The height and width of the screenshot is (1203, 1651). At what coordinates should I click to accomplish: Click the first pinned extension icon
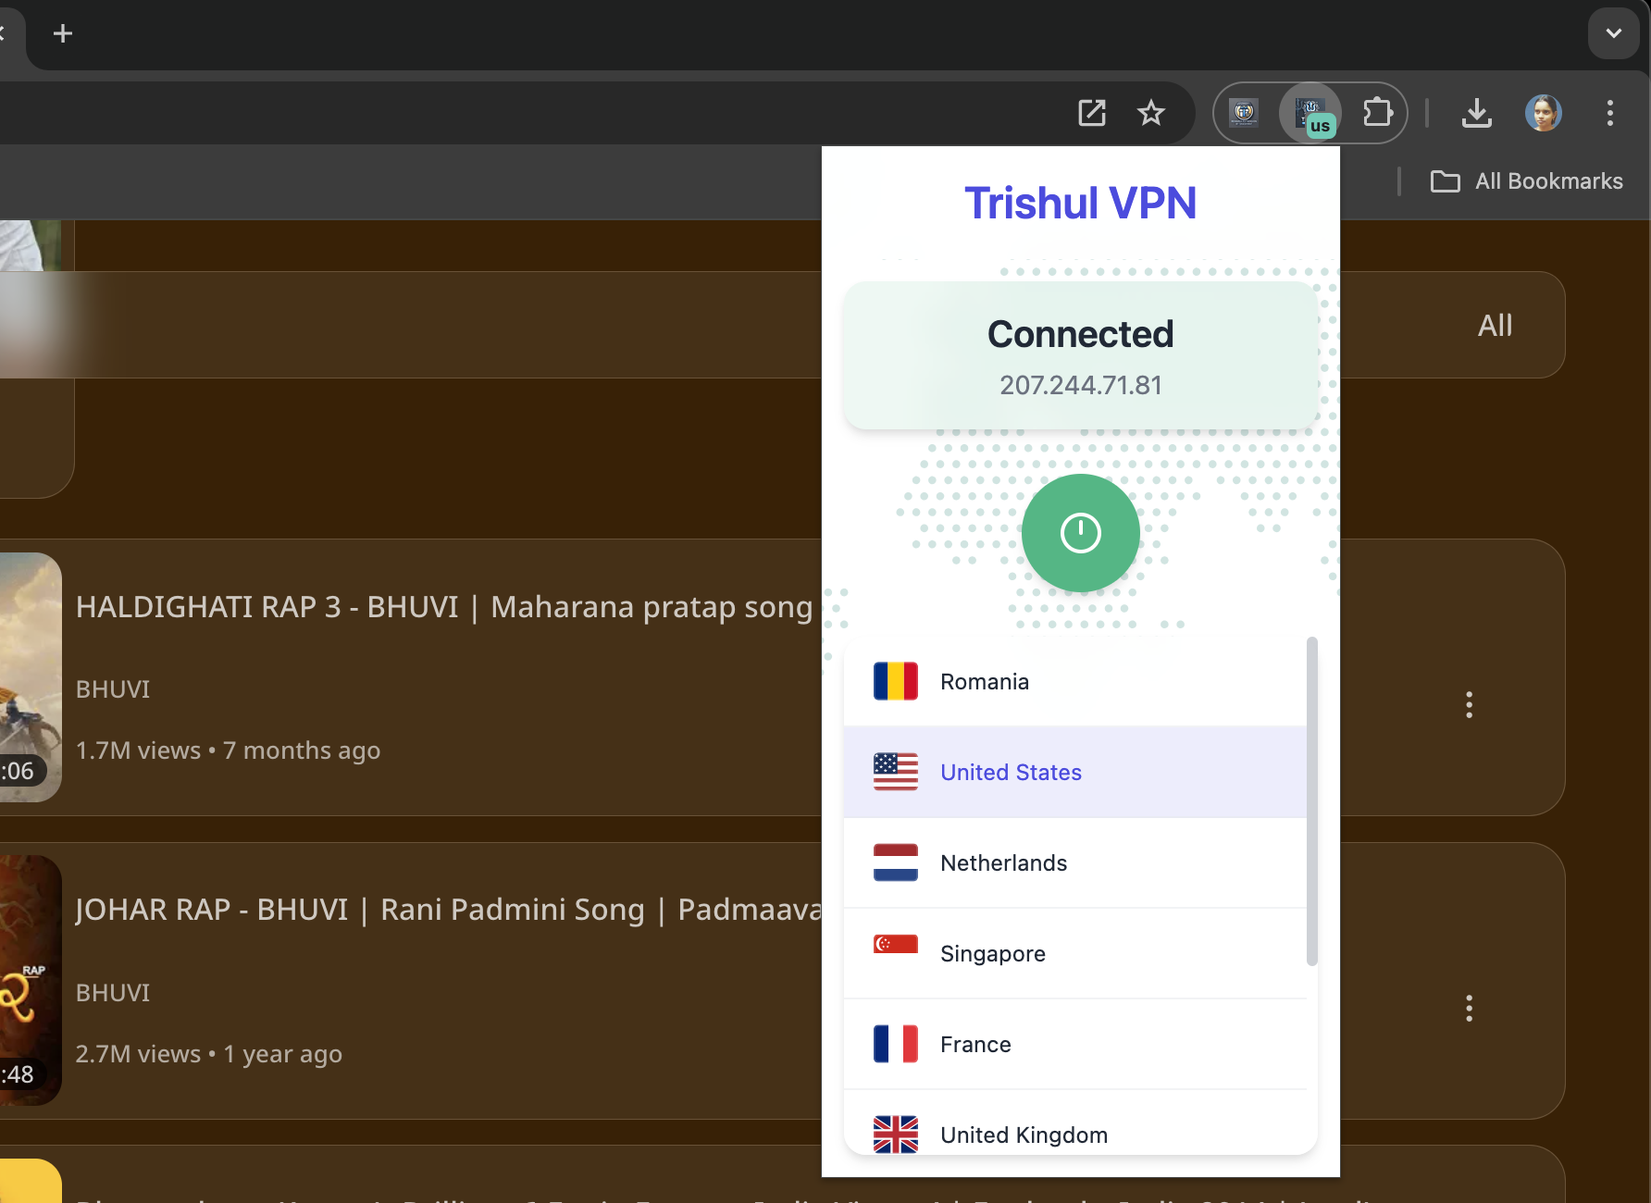[1244, 113]
